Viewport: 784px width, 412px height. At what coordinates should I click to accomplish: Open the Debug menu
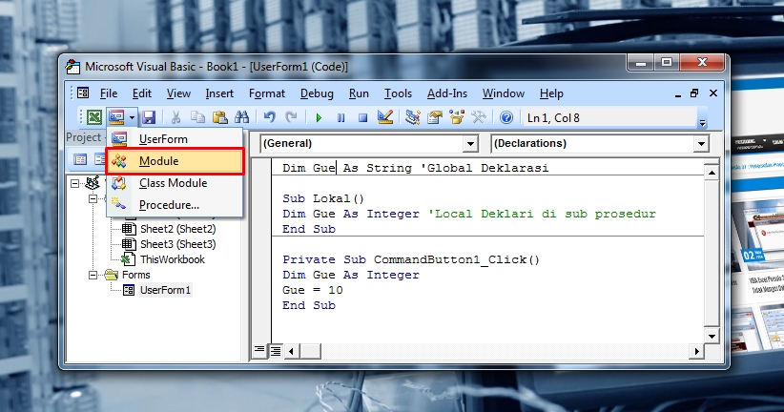(317, 93)
